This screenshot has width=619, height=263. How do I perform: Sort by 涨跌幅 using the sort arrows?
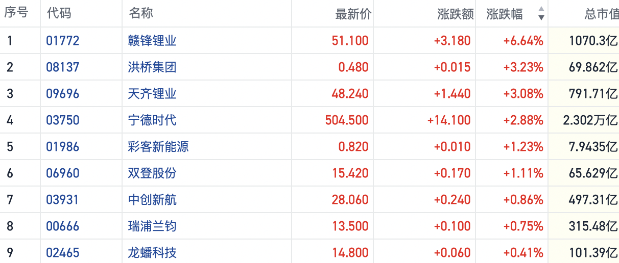click(x=541, y=14)
